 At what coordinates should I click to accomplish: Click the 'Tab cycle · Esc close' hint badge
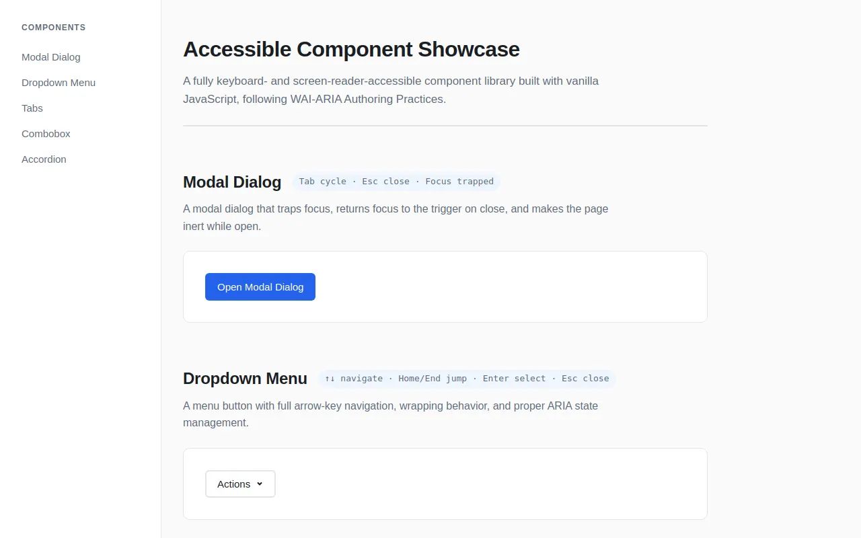pyautogui.click(x=396, y=182)
